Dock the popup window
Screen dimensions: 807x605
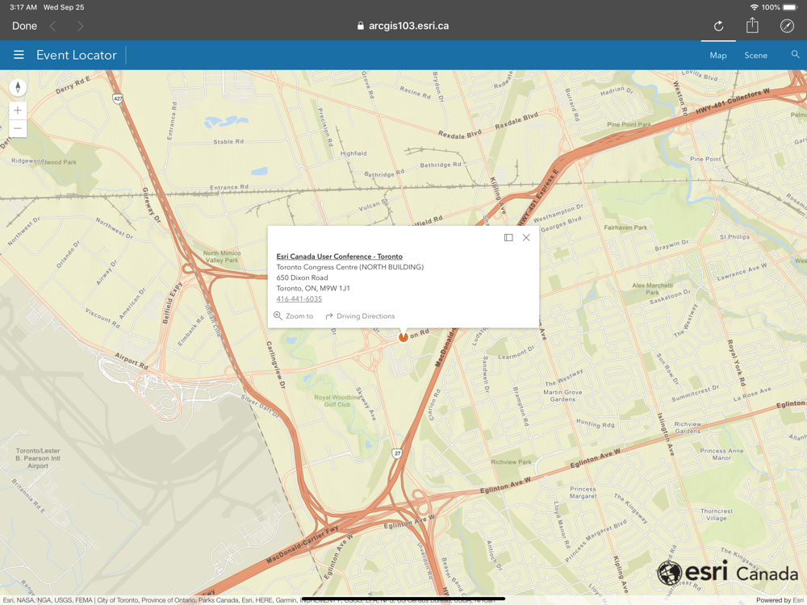click(x=508, y=238)
